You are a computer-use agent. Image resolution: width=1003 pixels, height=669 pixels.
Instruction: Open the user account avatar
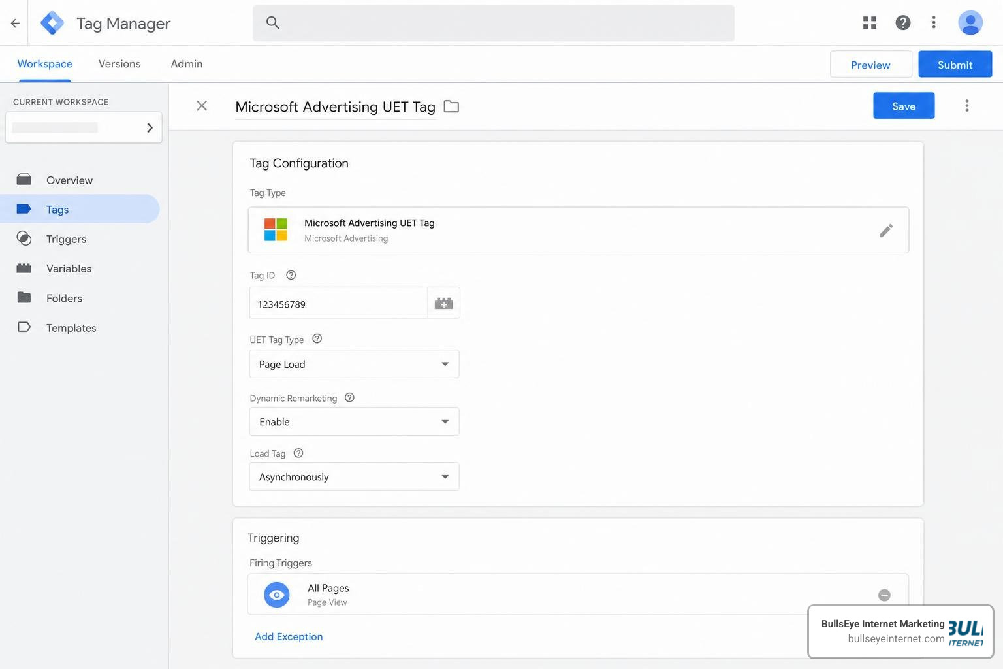click(970, 23)
